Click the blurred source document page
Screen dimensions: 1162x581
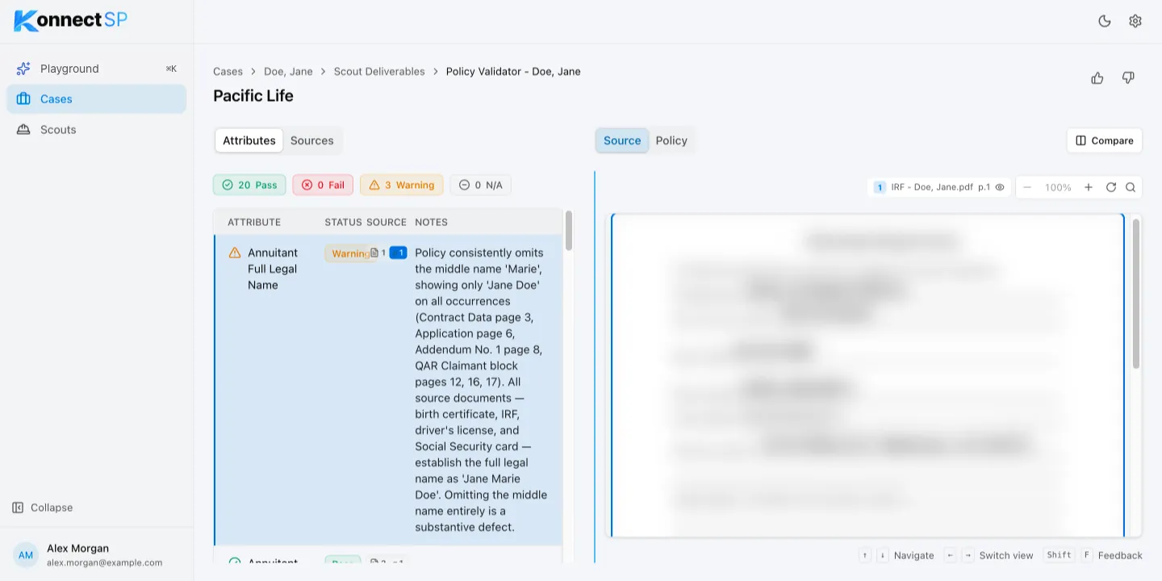tap(867, 375)
